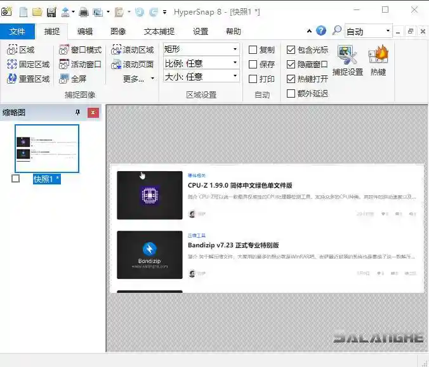429x367 pixels.
Task: Enable the Print (打印) checkbox
Action: tap(253, 79)
